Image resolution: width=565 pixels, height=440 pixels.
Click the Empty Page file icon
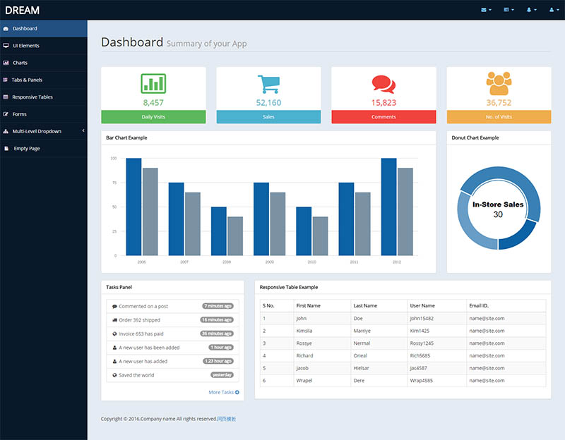[x=7, y=148]
